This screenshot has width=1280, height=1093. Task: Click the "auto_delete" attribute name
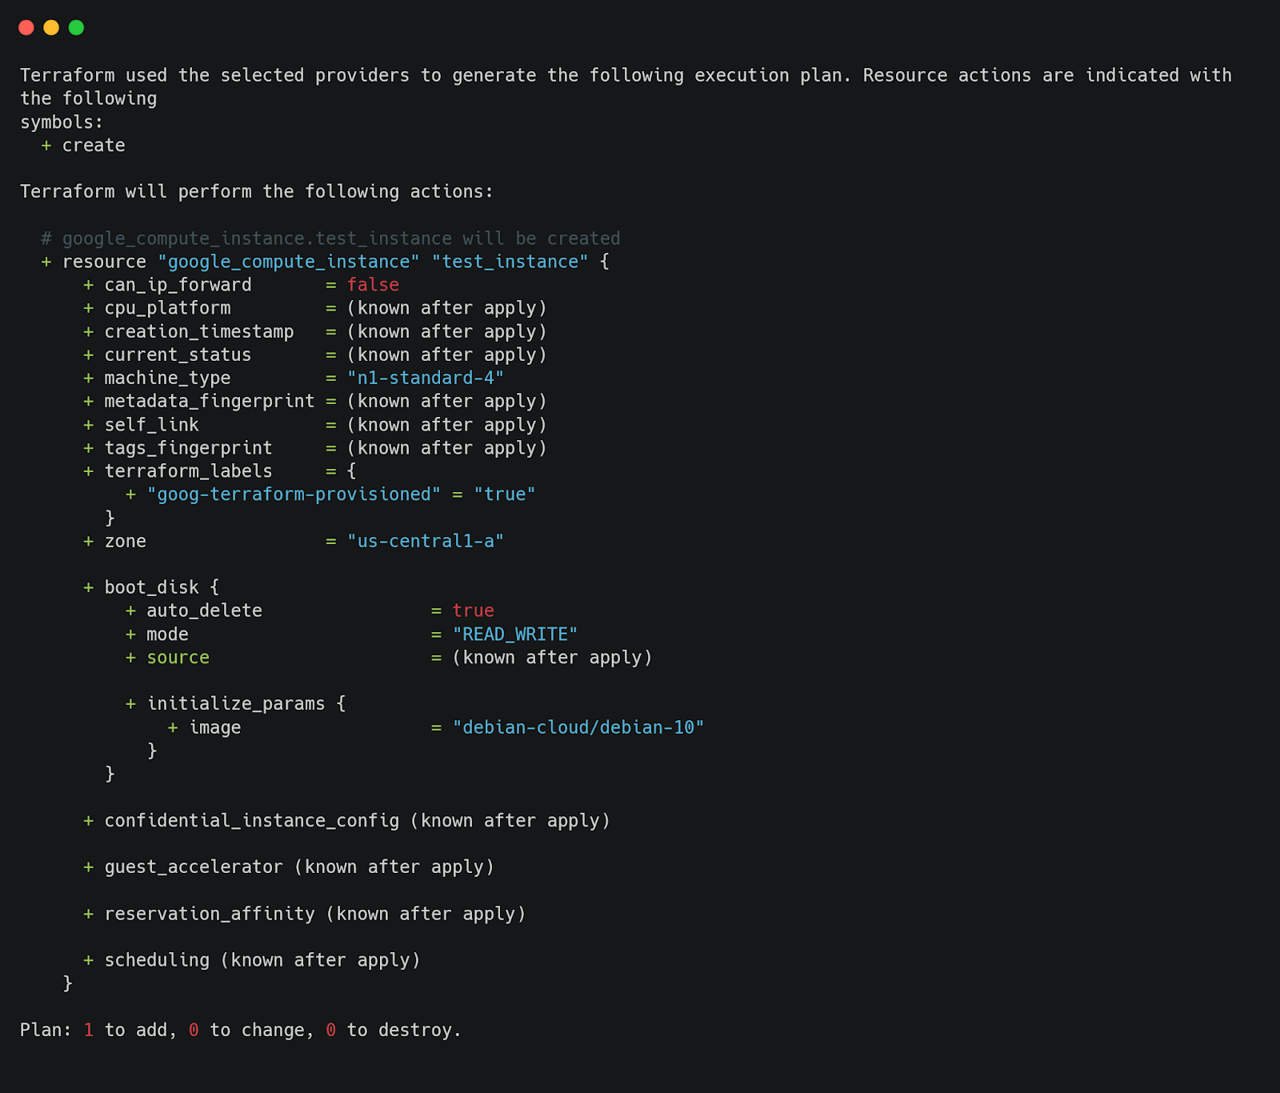point(204,611)
